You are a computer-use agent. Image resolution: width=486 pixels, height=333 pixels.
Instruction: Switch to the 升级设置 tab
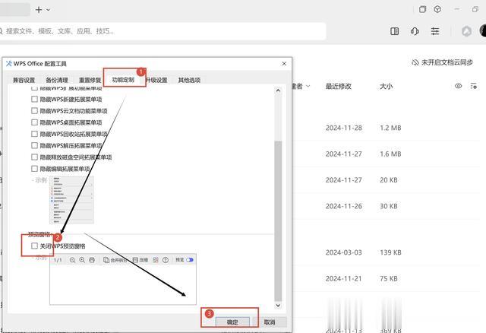156,80
